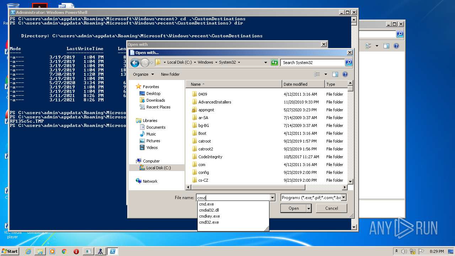The image size is (455, 256).
Task: Show hidden system tray icons
Action: 397,251
